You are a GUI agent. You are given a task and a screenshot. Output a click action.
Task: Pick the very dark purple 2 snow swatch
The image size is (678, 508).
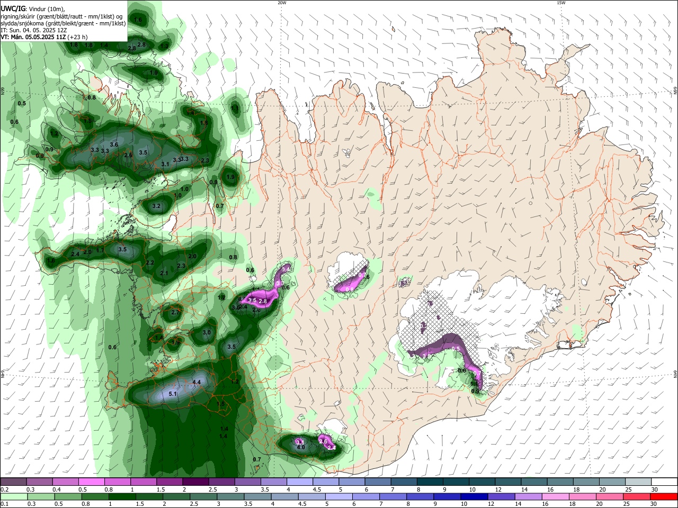click(x=195, y=482)
